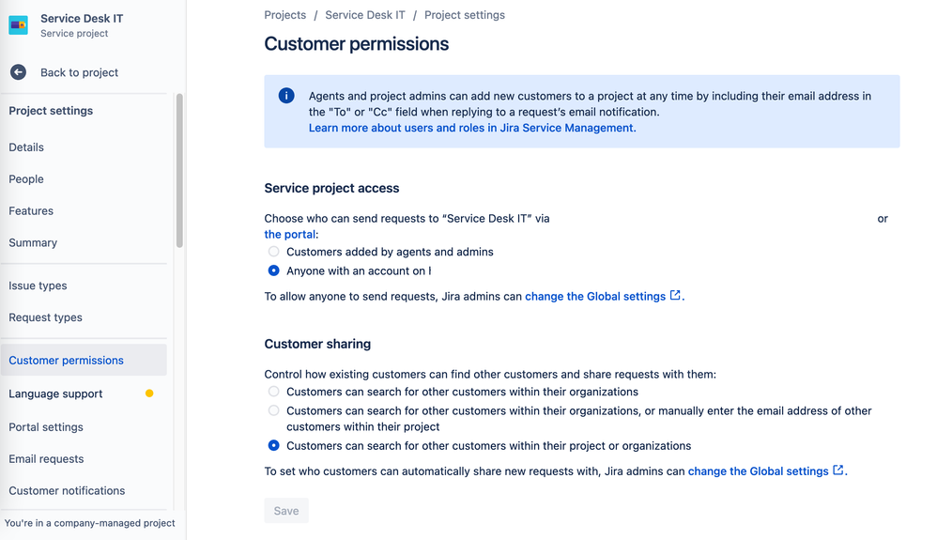Click external link icon in Customer sharing
937x540 pixels.
click(x=838, y=471)
